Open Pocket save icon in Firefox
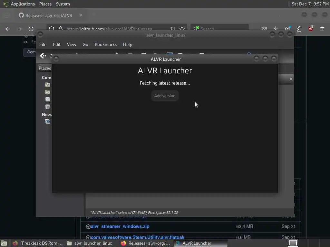Screen dimensions: 330x247 pos(264,29)
